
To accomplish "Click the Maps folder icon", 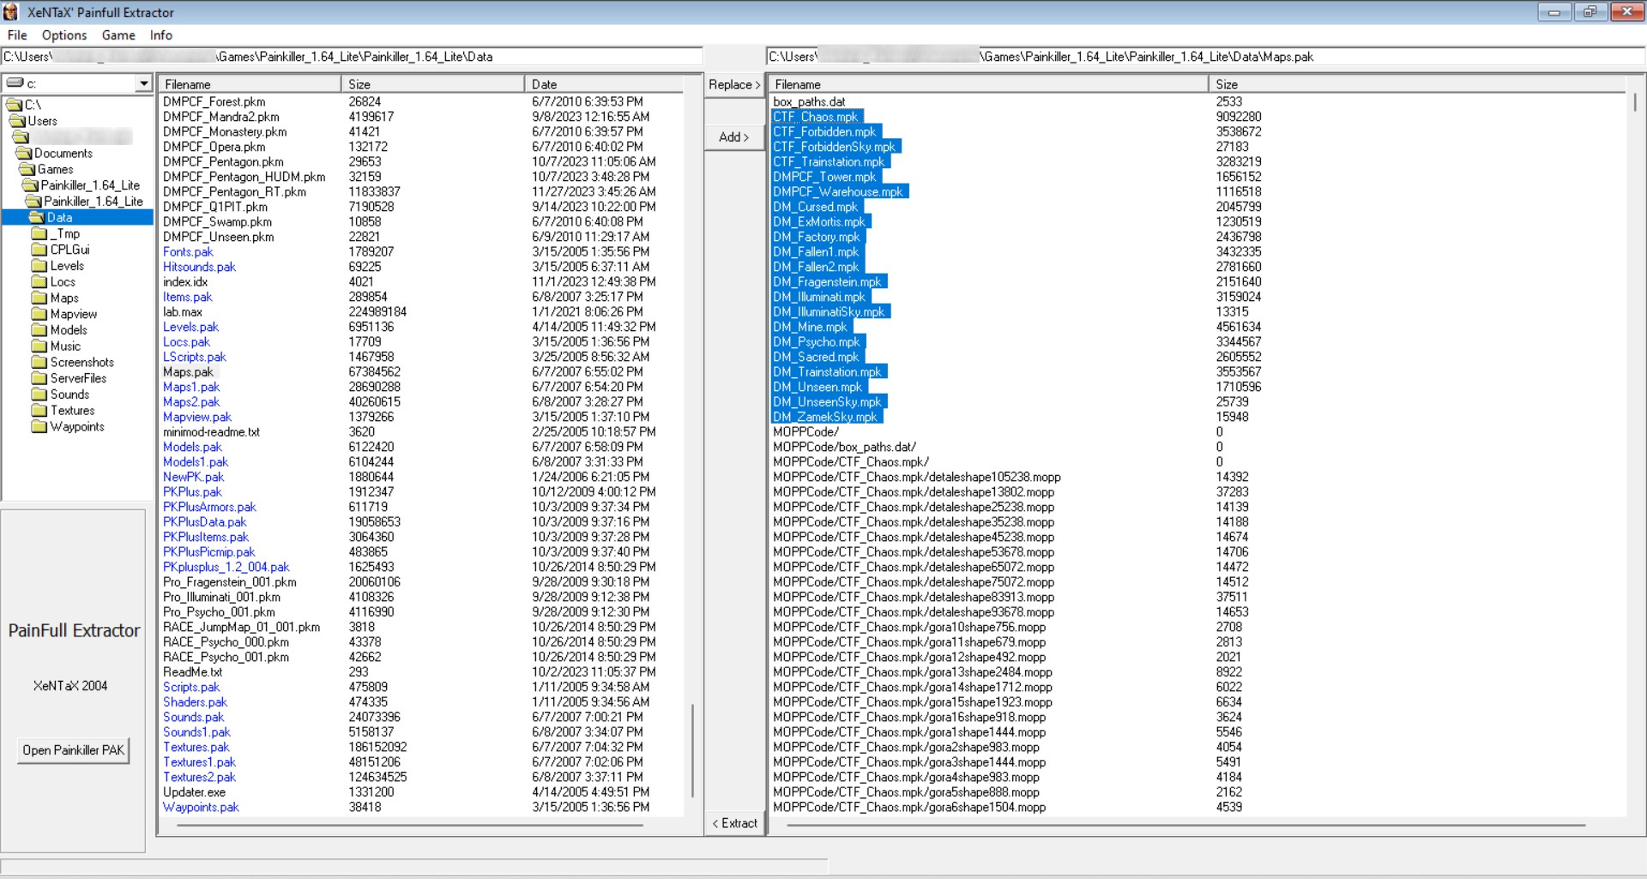I will (x=39, y=298).
